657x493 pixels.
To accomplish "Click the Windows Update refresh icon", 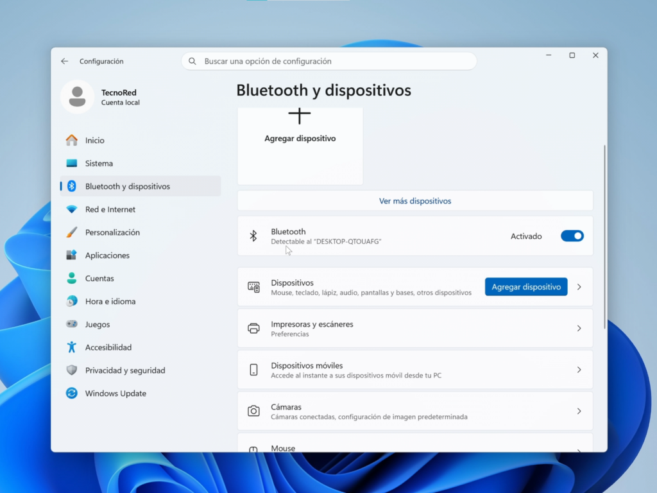I will (x=72, y=394).
